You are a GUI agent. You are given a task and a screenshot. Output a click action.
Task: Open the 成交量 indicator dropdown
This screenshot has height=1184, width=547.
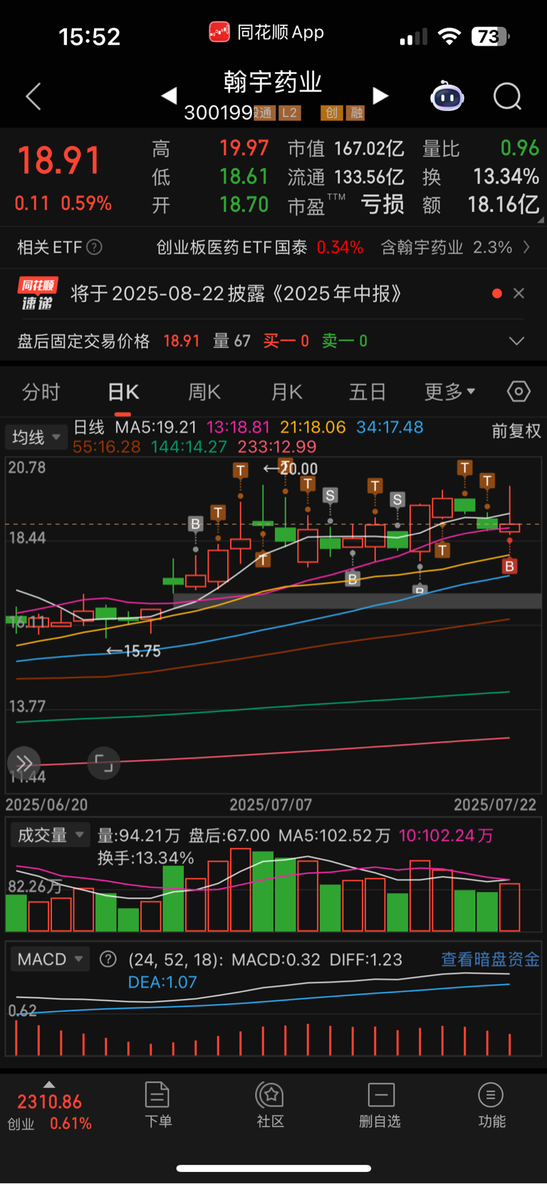pyautogui.click(x=50, y=834)
